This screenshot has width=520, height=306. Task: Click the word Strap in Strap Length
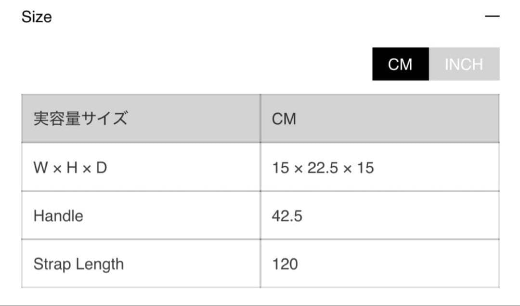pyautogui.click(x=52, y=264)
